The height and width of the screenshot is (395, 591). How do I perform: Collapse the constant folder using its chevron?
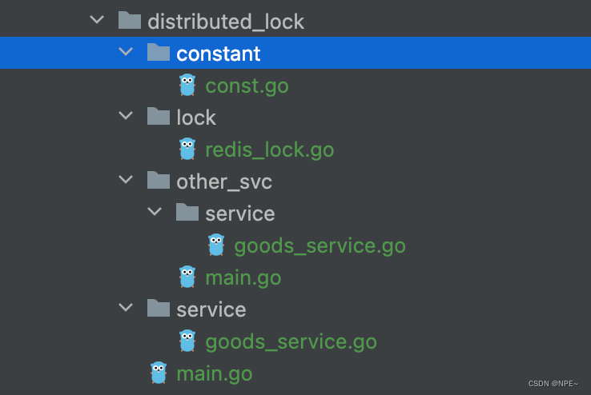(126, 51)
